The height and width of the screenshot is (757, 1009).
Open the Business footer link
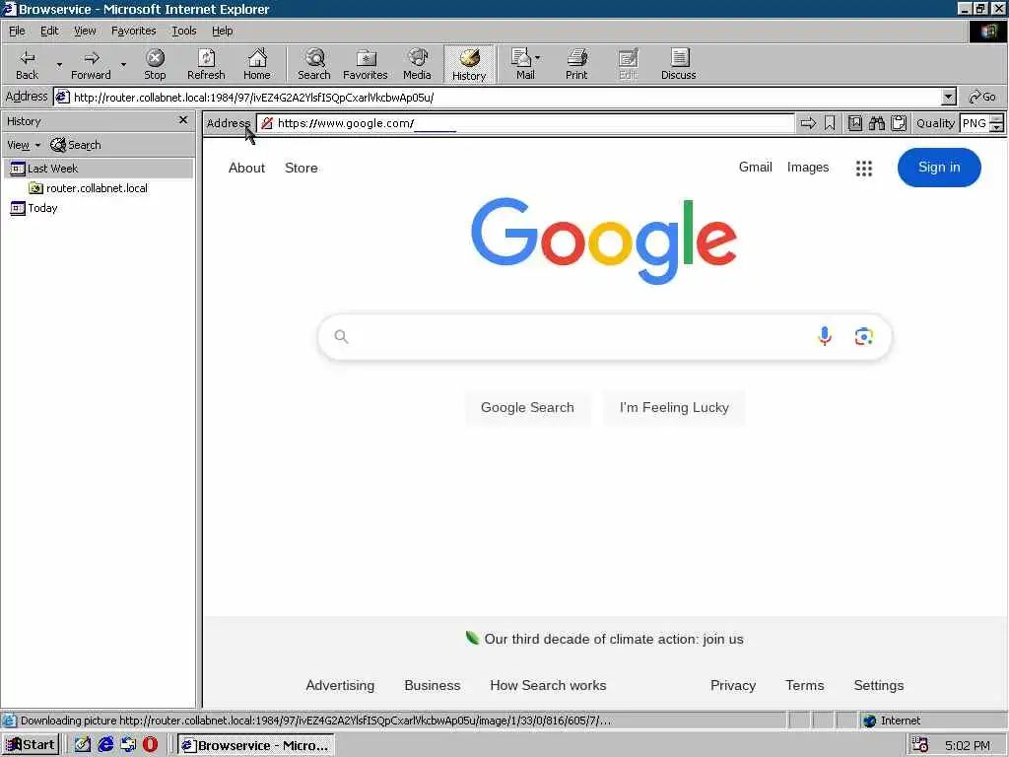433,686
